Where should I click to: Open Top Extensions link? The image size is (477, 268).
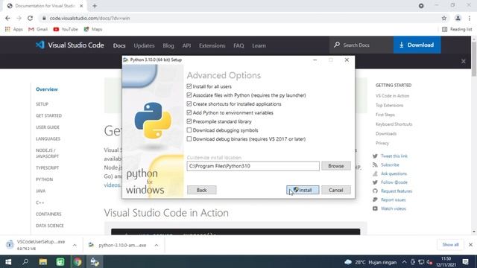coord(389,106)
